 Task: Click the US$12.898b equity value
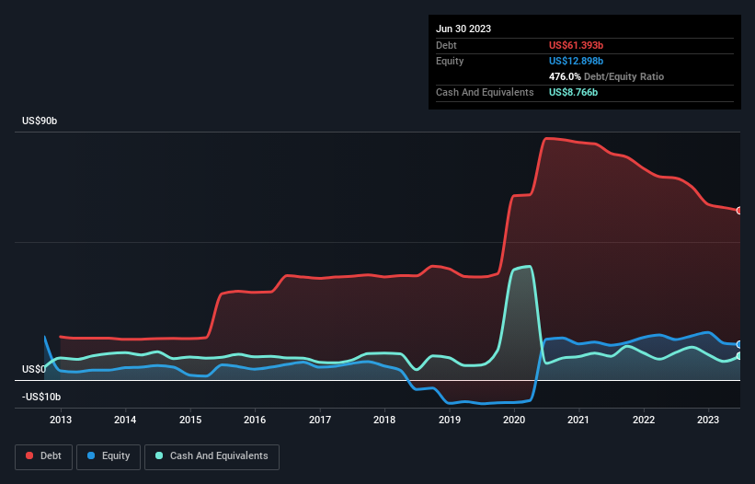click(576, 61)
